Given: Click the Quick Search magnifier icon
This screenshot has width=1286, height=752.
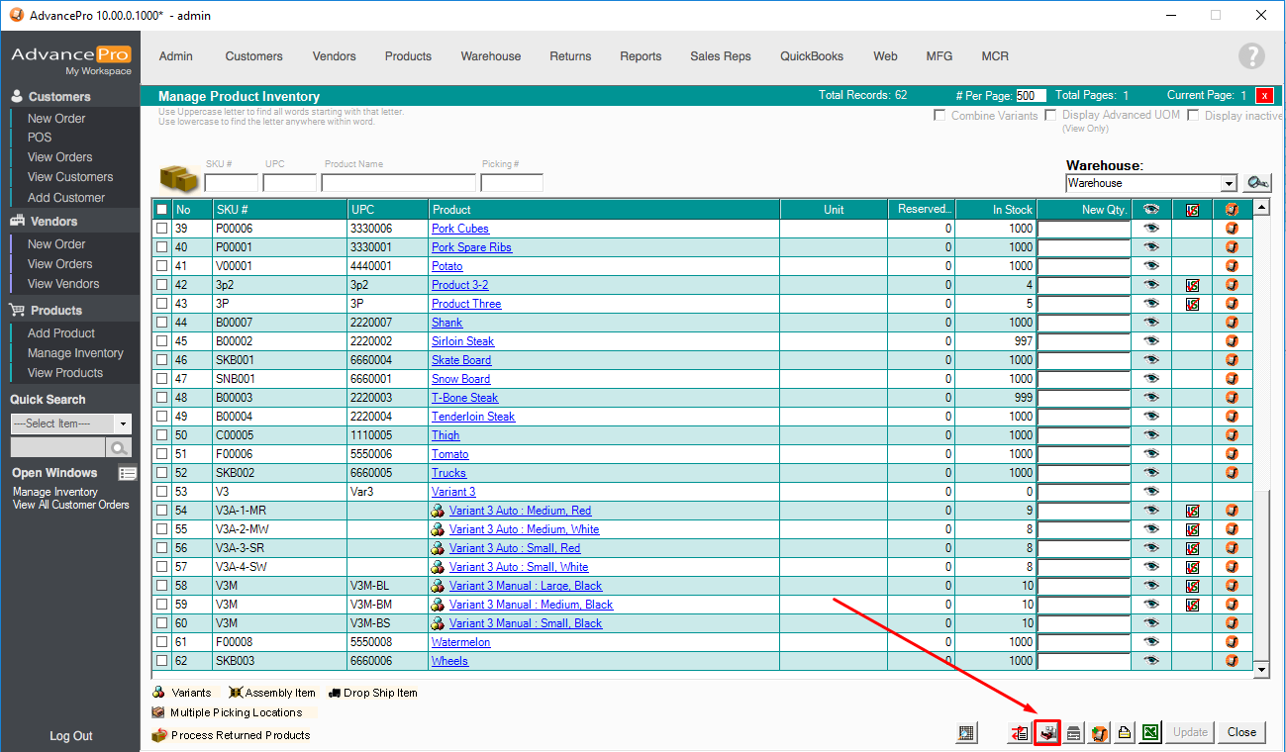Looking at the screenshot, I should (x=119, y=447).
